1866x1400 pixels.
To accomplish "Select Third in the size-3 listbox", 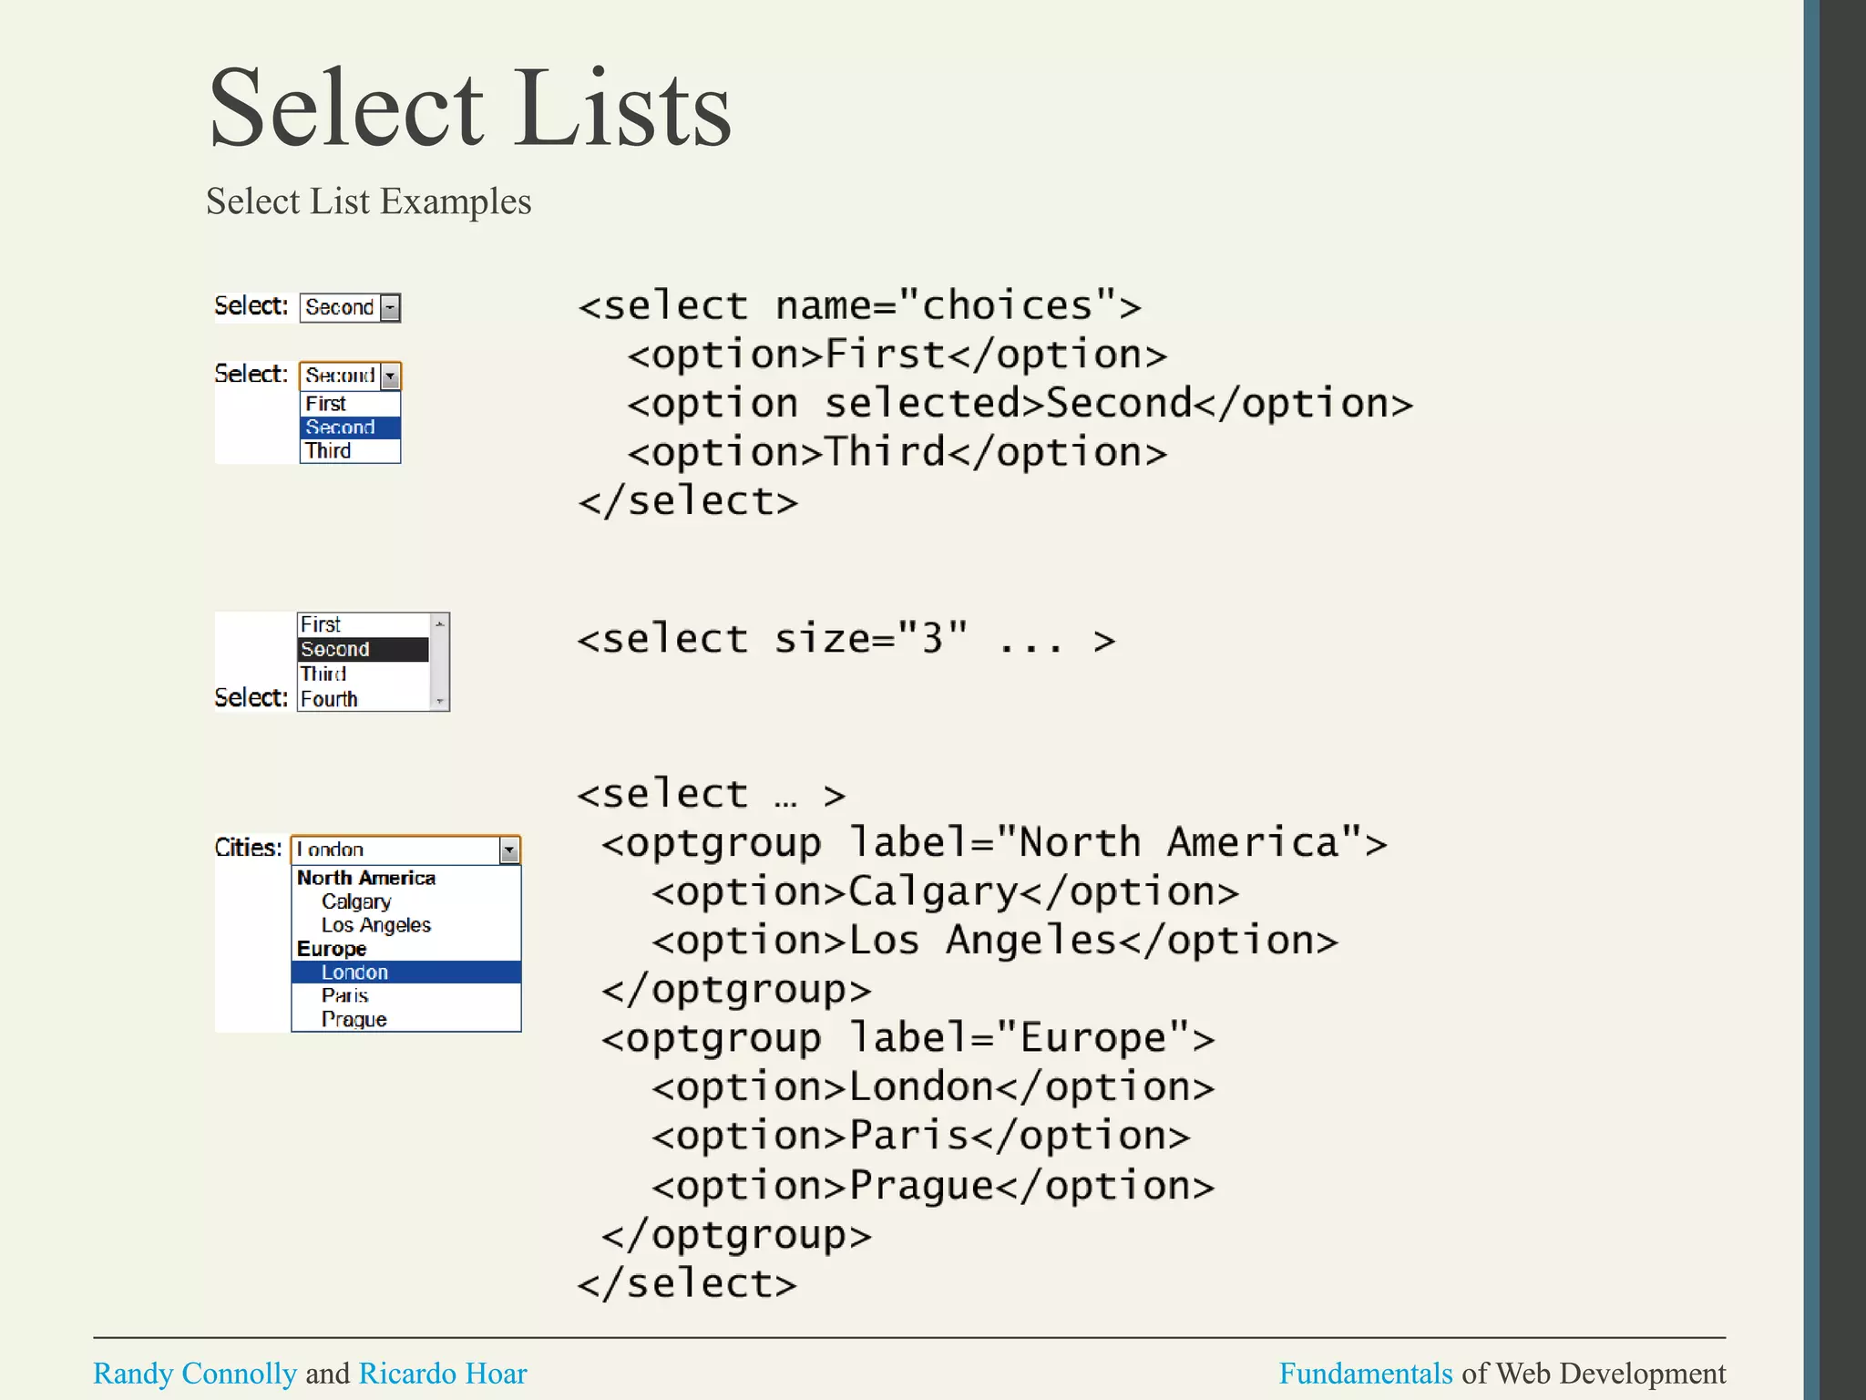I will 363,674.
